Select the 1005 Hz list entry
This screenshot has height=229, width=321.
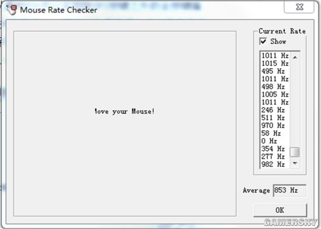pos(275,94)
